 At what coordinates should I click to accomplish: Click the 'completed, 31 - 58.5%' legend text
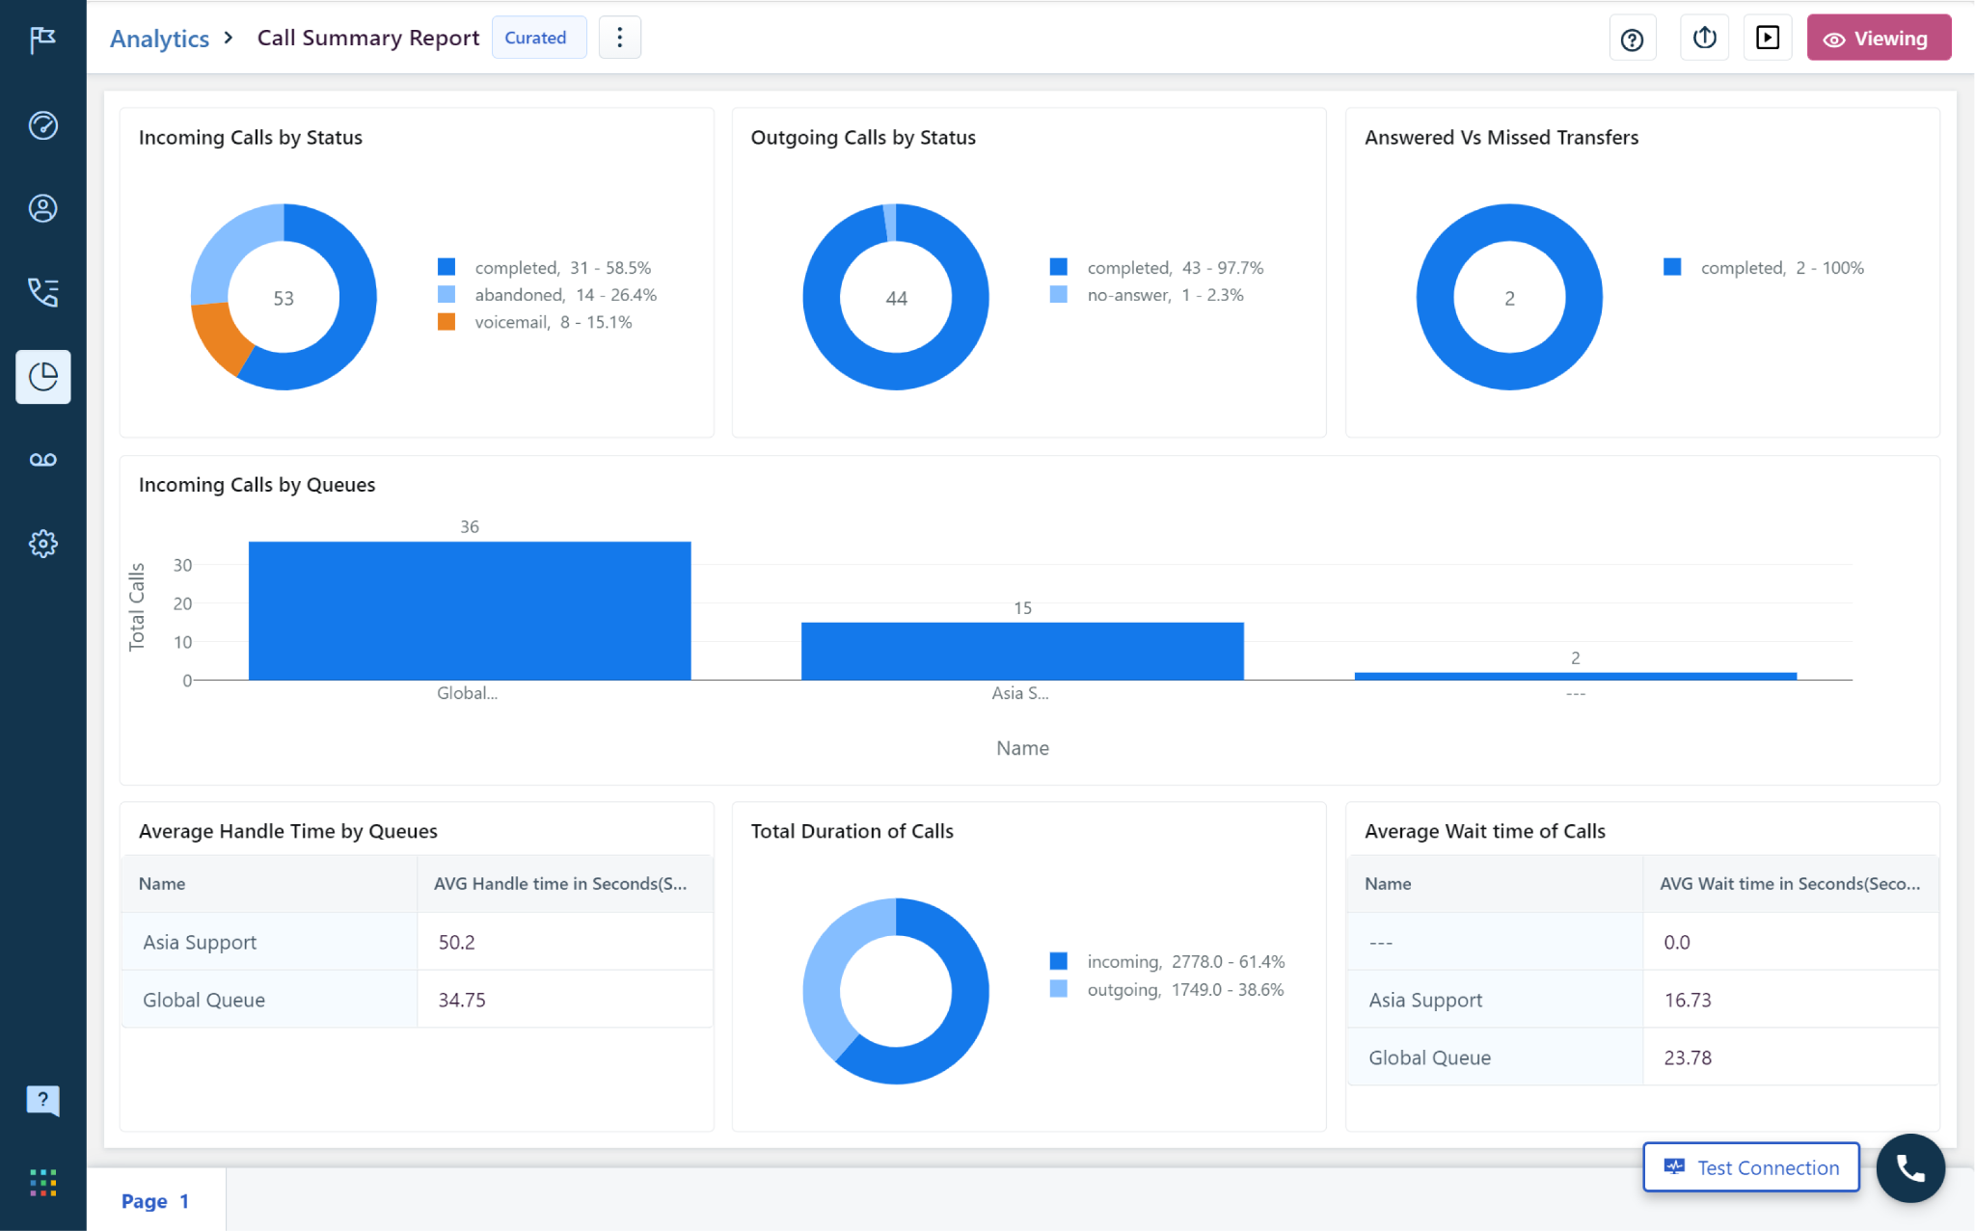tap(562, 268)
